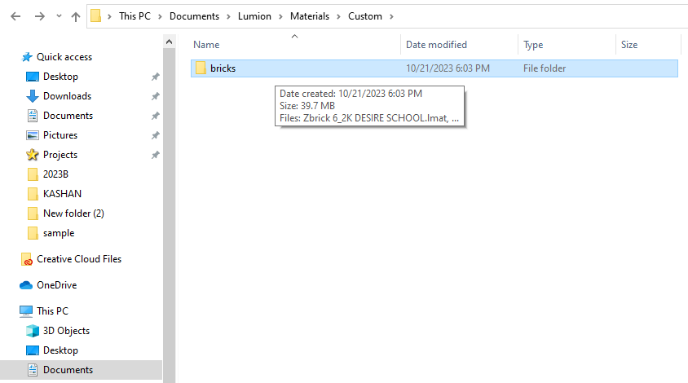Click pin icon next to Projects
The height and width of the screenshot is (383, 688).
[156, 155]
